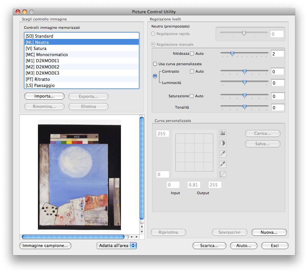Screen dimensions: 308x273
Task: Open the Adatta all'area dropdown
Action: click(x=116, y=245)
